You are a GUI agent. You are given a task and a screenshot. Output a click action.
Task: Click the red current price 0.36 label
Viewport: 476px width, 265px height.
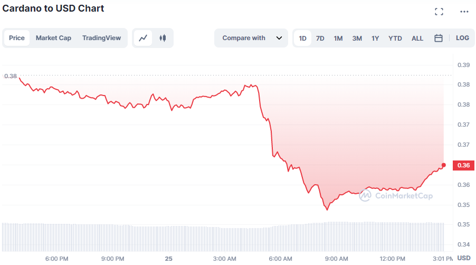tap(463, 165)
